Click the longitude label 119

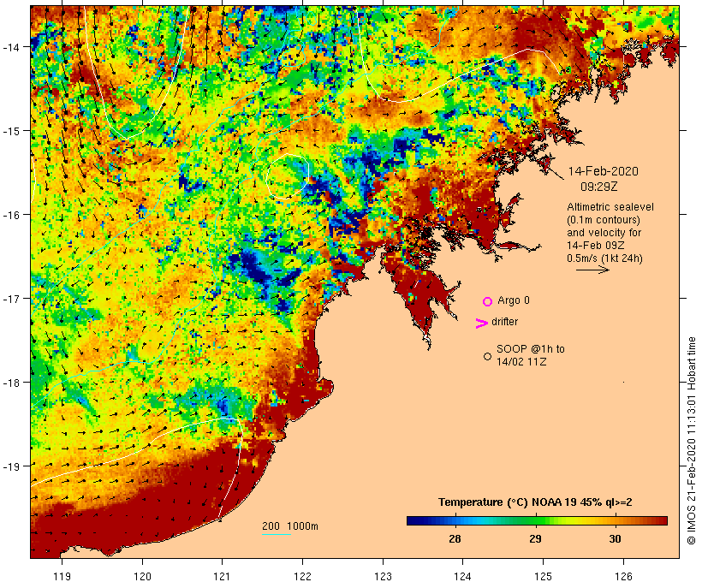pyautogui.click(x=62, y=576)
